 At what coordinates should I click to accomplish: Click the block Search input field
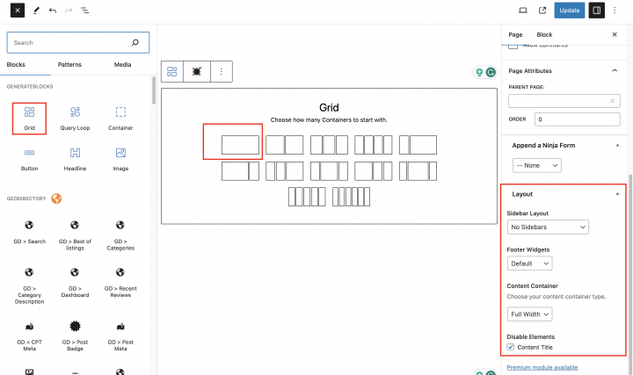tap(69, 42)
